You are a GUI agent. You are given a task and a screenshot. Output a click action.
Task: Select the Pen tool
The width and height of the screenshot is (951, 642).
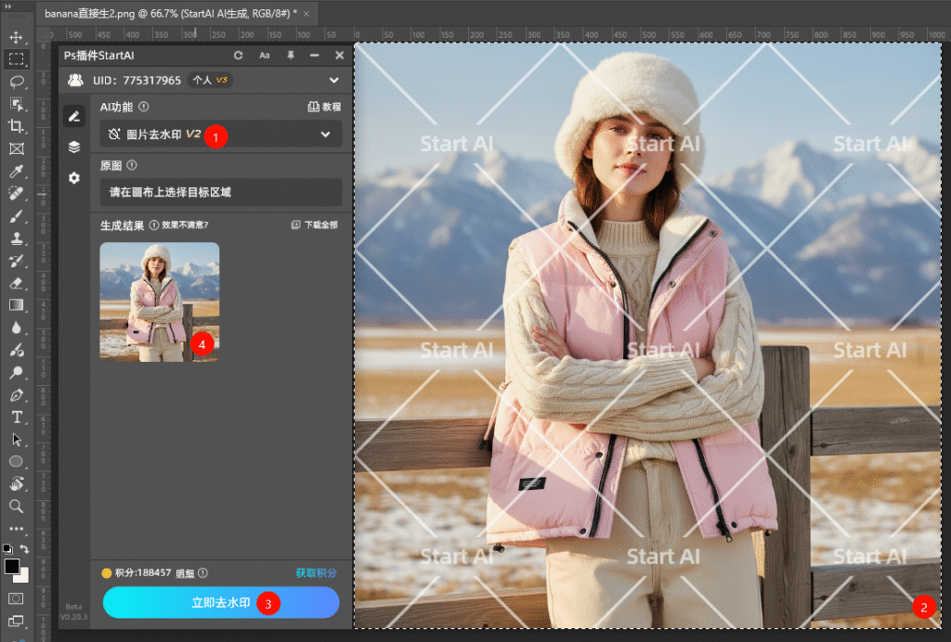point(16,395)
